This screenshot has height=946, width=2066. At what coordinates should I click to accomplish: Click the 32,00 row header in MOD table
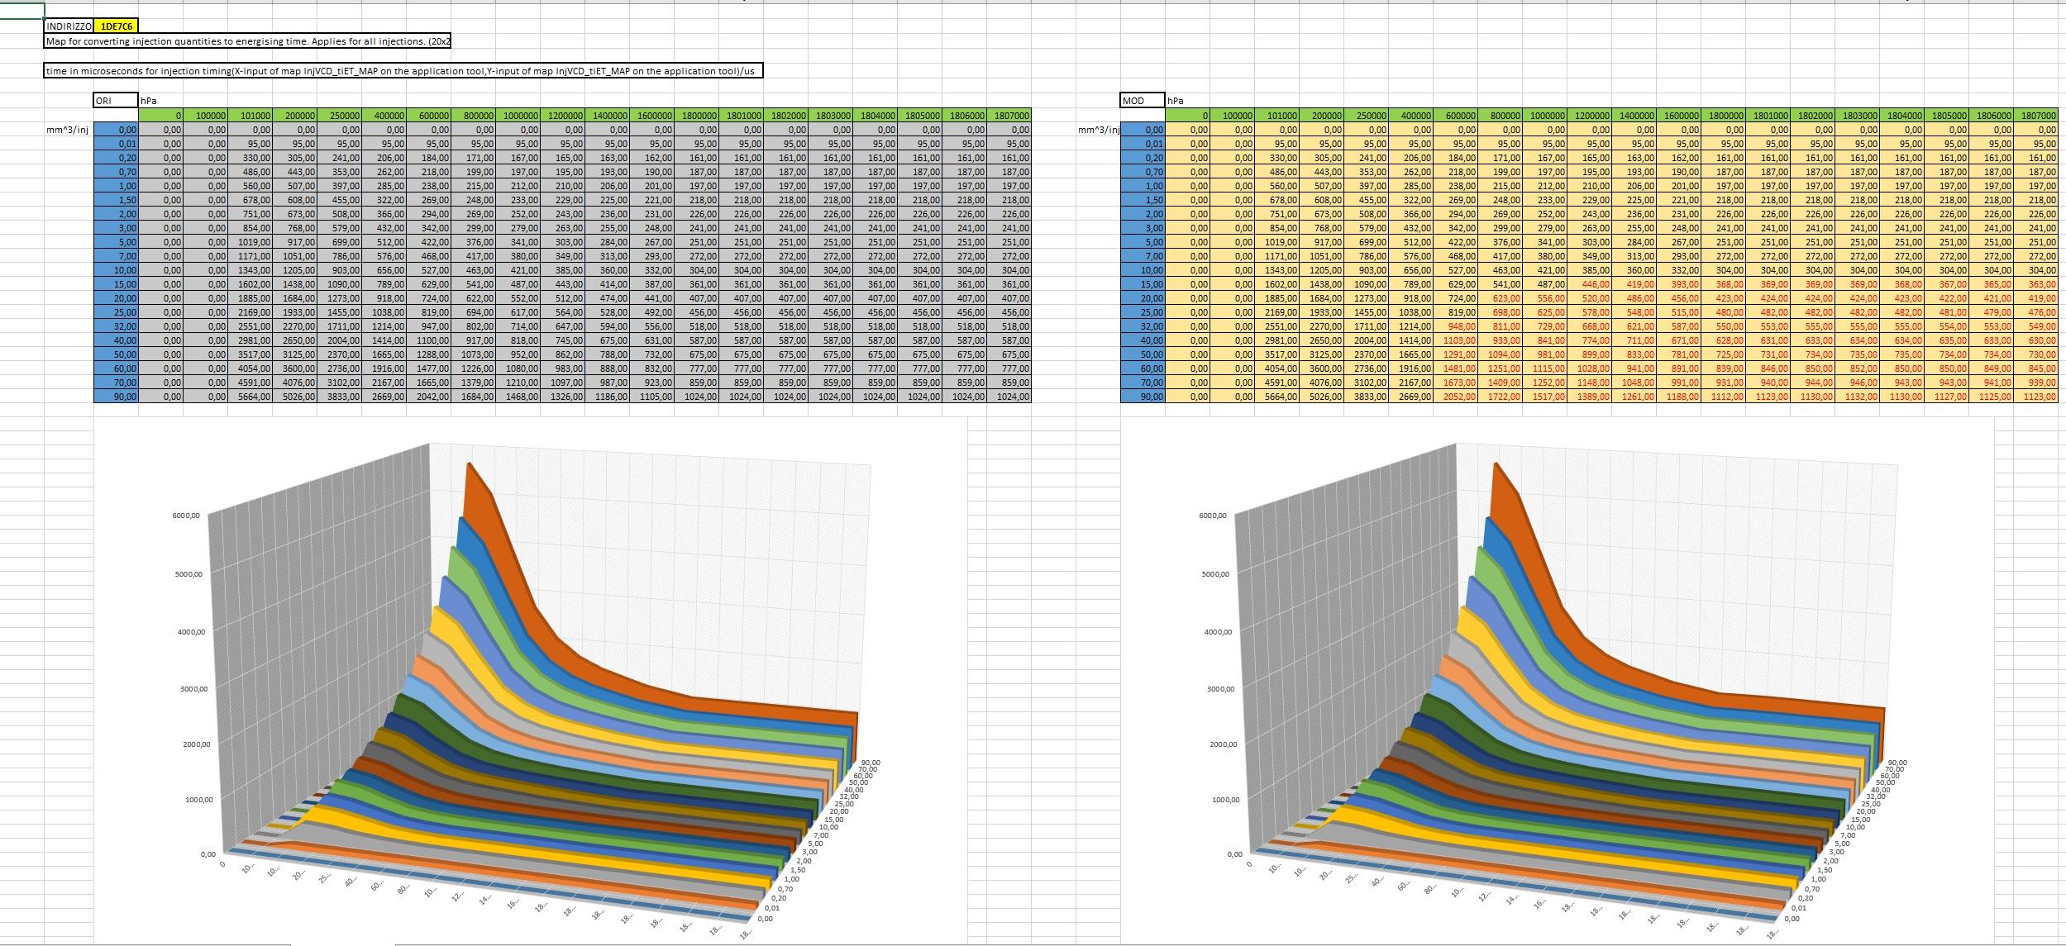[x=1143, y=326]
